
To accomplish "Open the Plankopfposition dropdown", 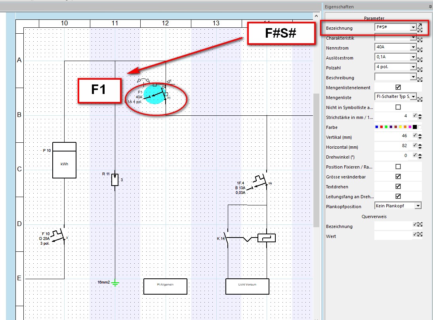I will [x=418, y=206].
